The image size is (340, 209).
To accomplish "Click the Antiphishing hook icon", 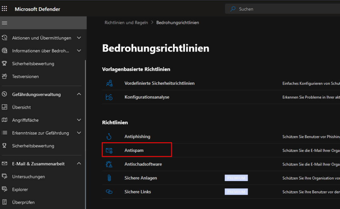I will click(x=109, y=137).
